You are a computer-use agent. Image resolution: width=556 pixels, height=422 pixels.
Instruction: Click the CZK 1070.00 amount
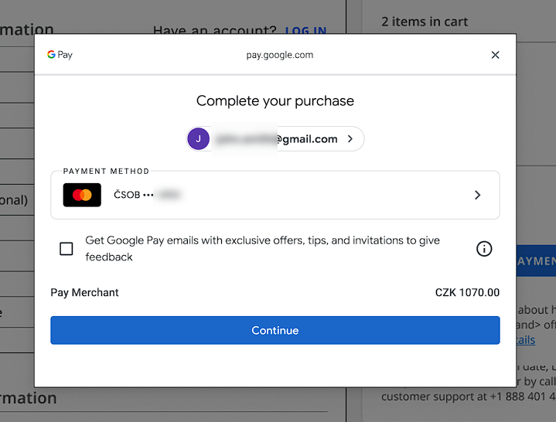467,293
